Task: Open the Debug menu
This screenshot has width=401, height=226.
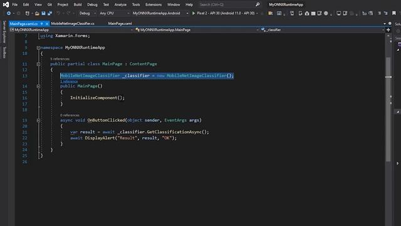Action: point(92,4)
